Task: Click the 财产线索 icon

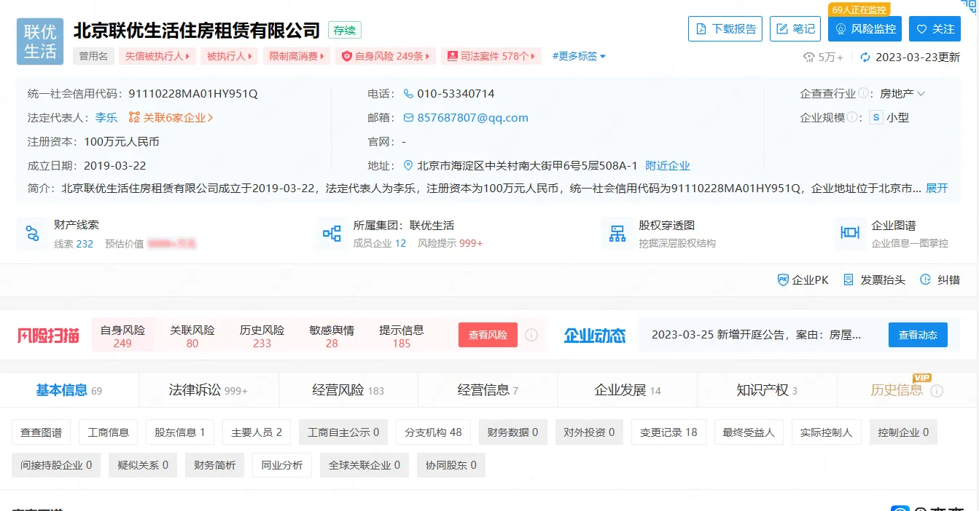Action: point(32,233)
